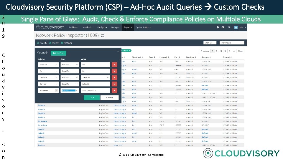The width and height of the screenshot is (283, 159).
Task: Go to the Next page
Action: pos(240,51)
